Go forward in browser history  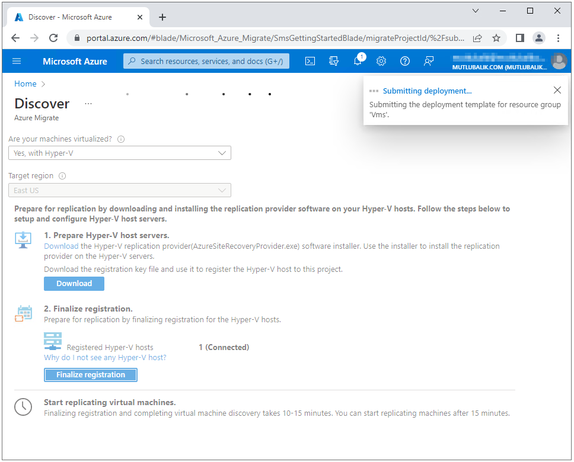[x=34, y=38]
